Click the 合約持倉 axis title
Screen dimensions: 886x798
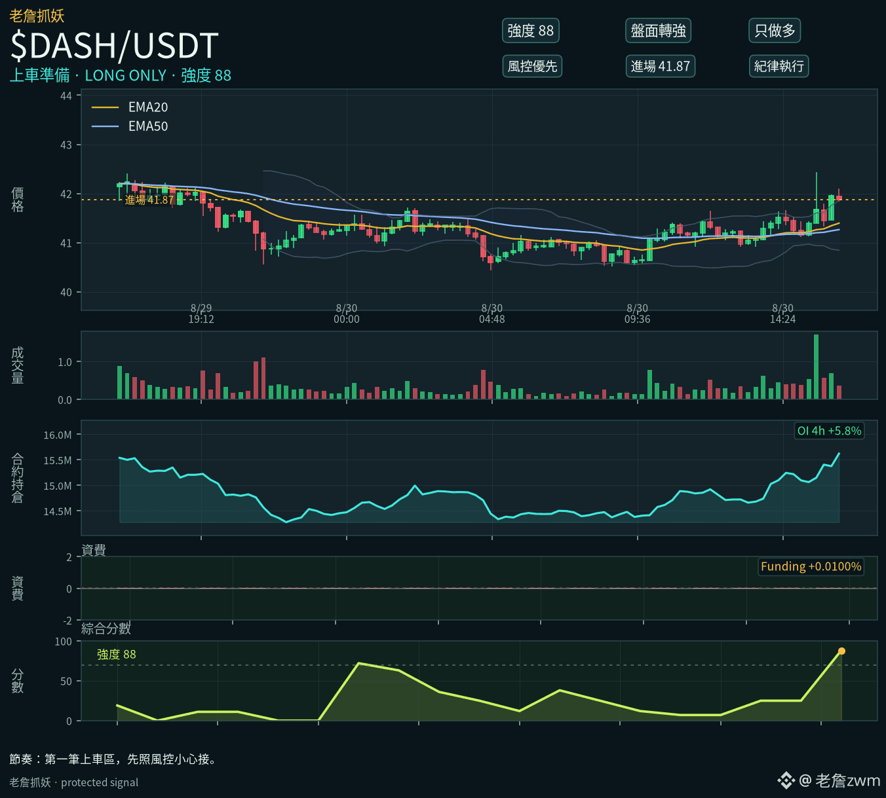(x=18, y=478)
